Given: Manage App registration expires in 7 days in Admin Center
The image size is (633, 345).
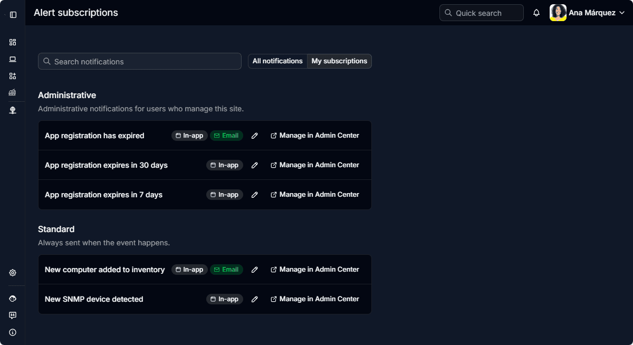Looking at the screenshot, I should 315,195.
